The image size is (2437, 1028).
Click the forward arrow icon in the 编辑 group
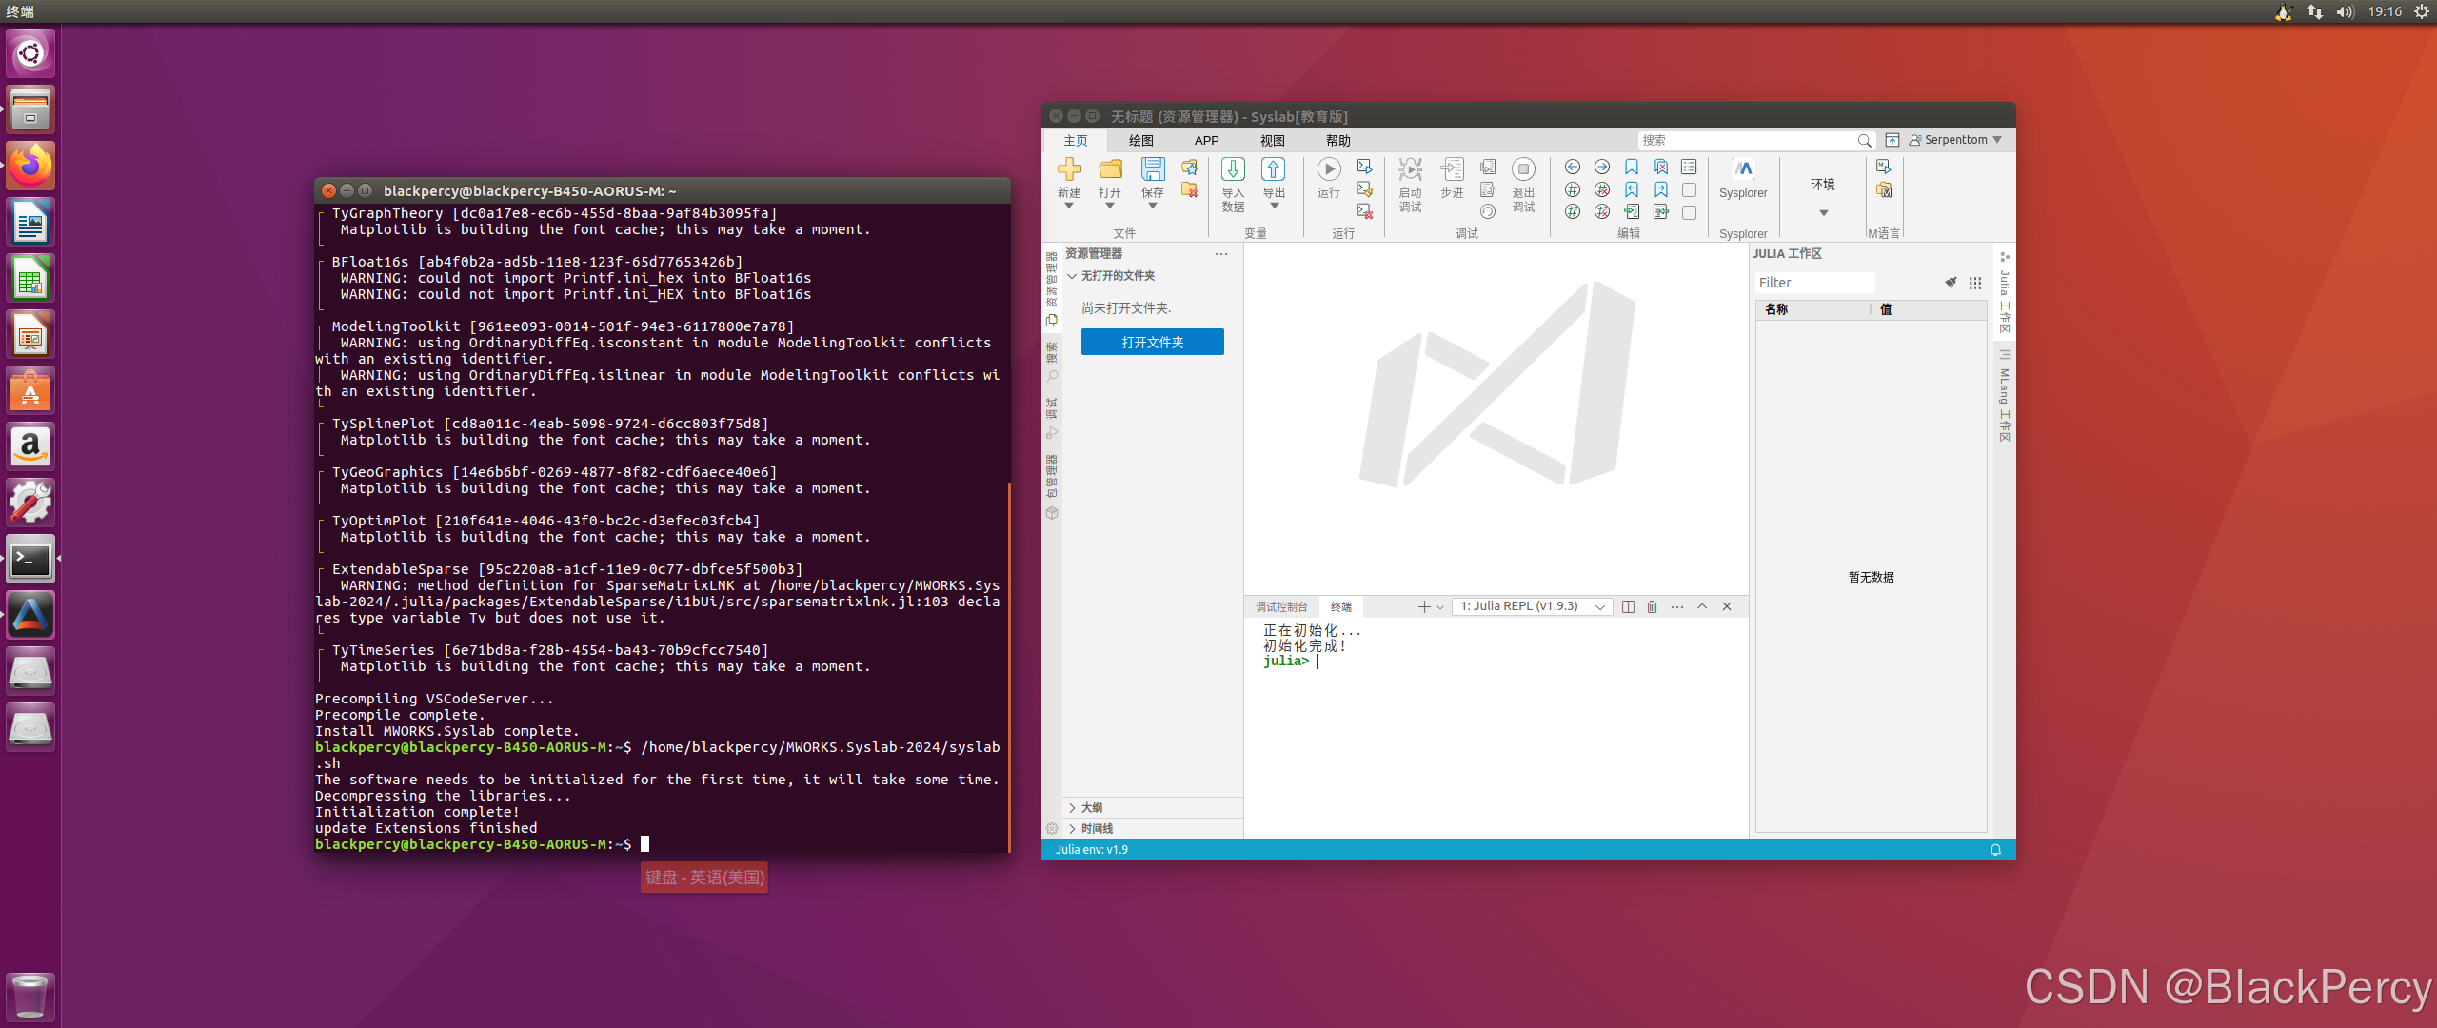pos(1602,167)
